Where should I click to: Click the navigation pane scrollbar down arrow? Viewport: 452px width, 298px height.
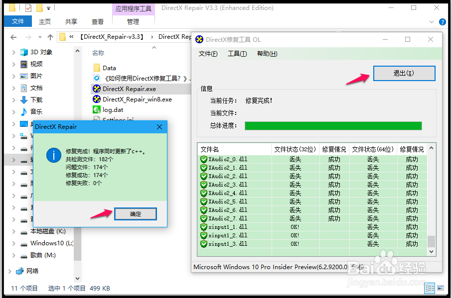(x=77, y=278)
